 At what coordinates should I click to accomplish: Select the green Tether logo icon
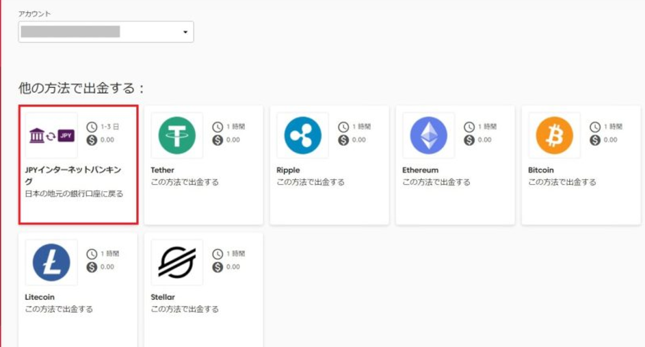pyautogui.click(x=176, y=136)
